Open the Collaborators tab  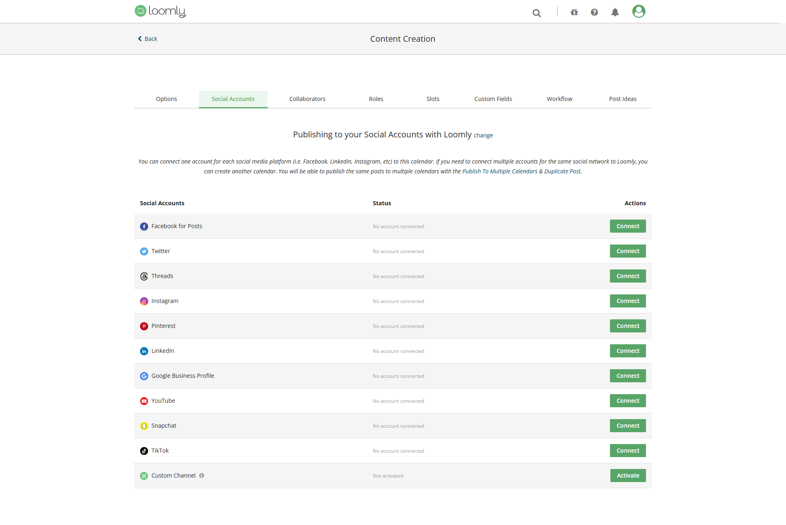tap(307, 99)
